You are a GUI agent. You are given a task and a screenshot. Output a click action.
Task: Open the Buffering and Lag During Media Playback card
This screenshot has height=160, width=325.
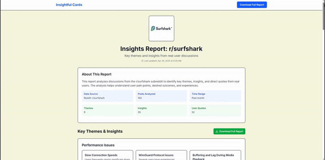pyautogui.click(x=215, y=155)
